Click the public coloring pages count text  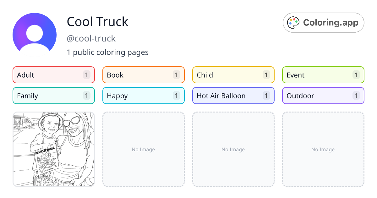108,52
